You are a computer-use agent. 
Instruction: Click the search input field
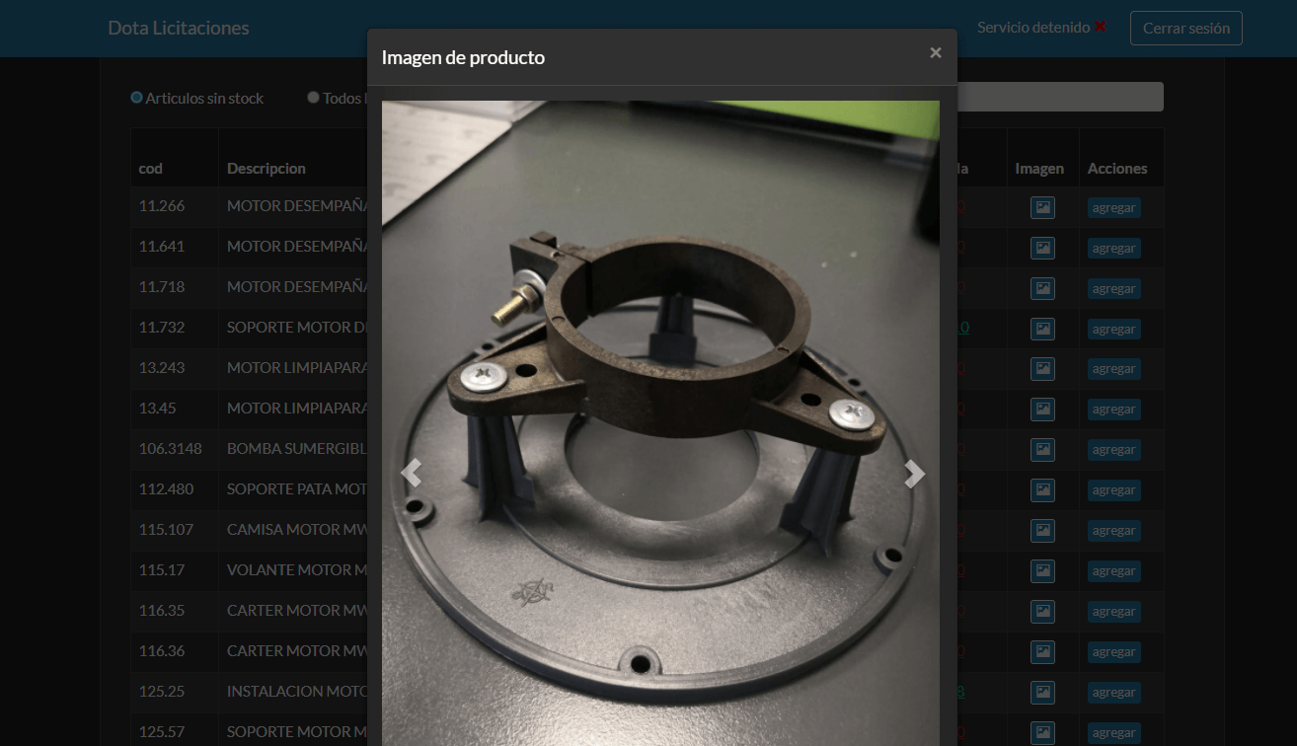tap(1060, 97)
